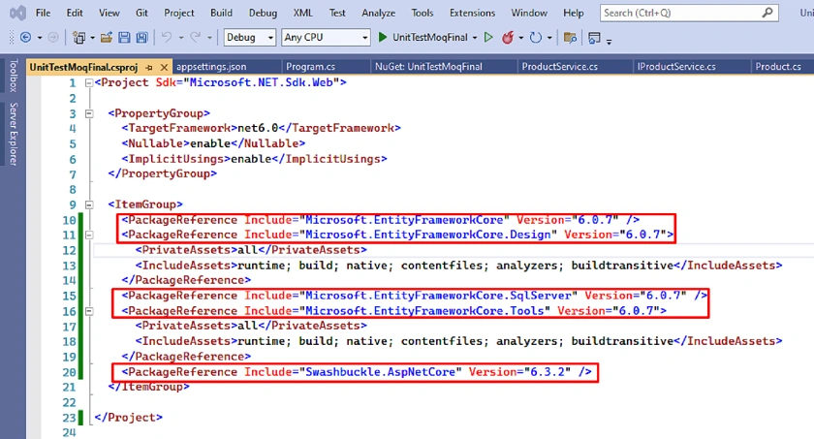Collapse the ItemGroup element on line 9

click(x=89, y=205)
